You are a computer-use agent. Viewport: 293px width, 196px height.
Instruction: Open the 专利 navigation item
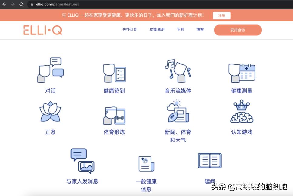point(180,30)
